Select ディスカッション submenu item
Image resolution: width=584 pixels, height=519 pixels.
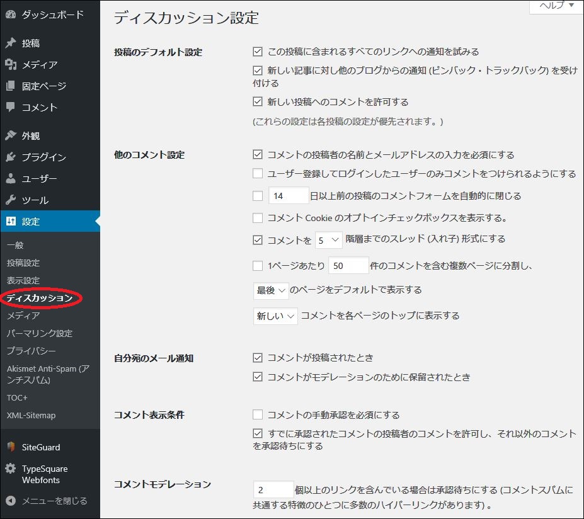tap(40, 298)
